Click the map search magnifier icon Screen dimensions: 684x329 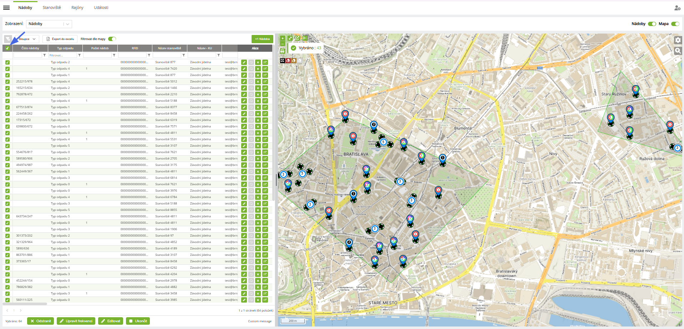(x=678, y=51)
